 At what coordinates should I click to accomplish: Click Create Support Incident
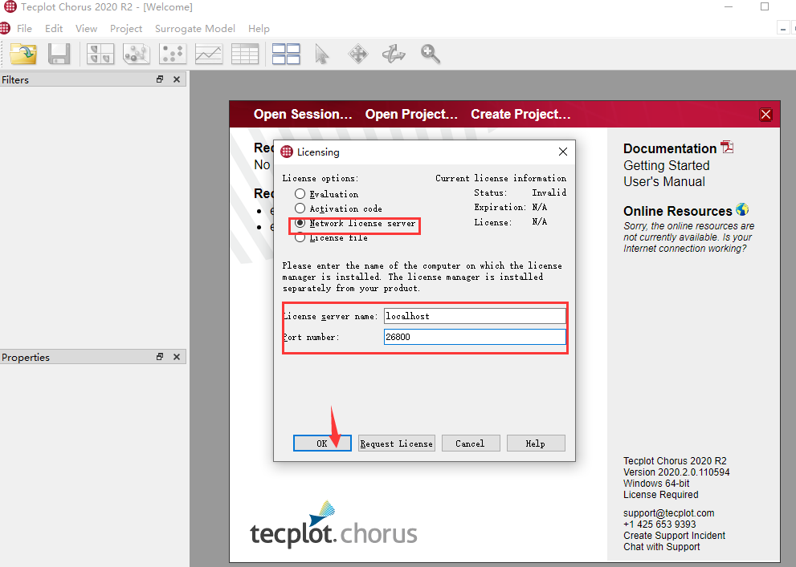coord(674,536)
